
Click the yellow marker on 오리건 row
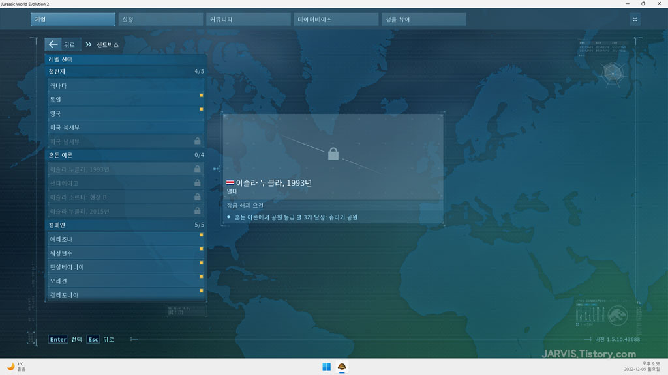(x=202, y=277)
